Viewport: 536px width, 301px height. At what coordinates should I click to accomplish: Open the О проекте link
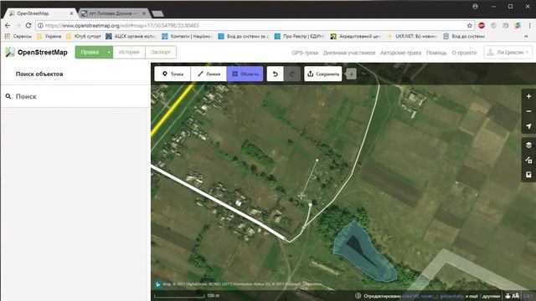pos(464,53)
